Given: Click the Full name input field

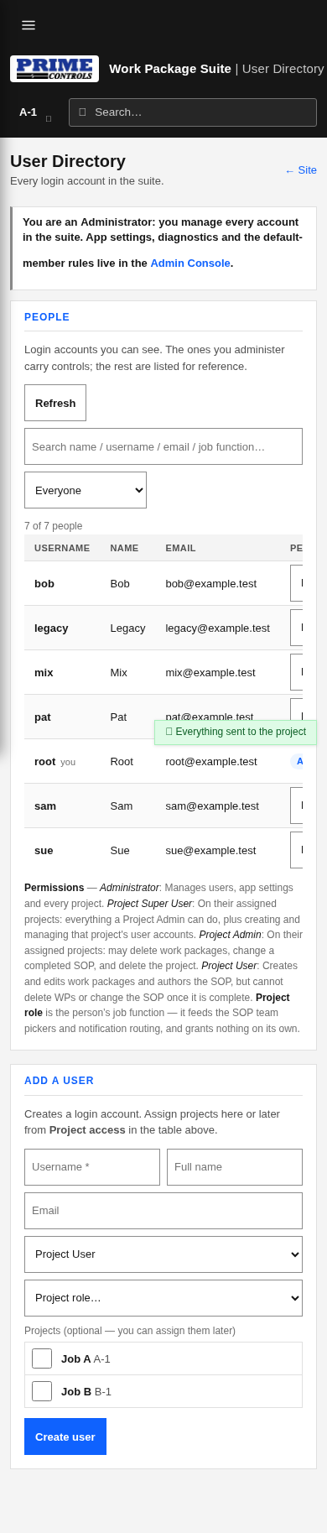Looking at the screenshot, I should (235, 1167).
